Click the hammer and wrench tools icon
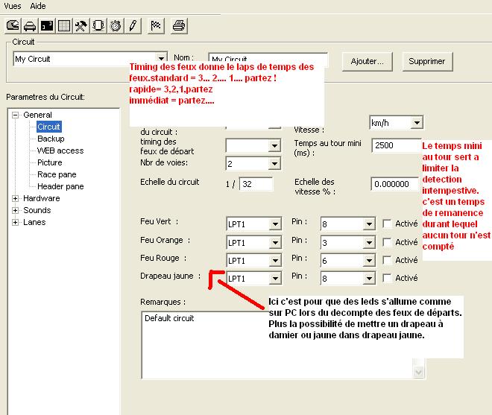This screenshot has height=415, width=492. (81, 25)
